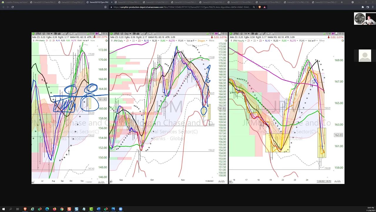Click More in the hourly indicator row
The image size is (376, 212).
tap(322, 41)
